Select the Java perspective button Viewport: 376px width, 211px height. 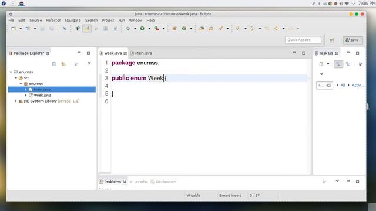352,40
